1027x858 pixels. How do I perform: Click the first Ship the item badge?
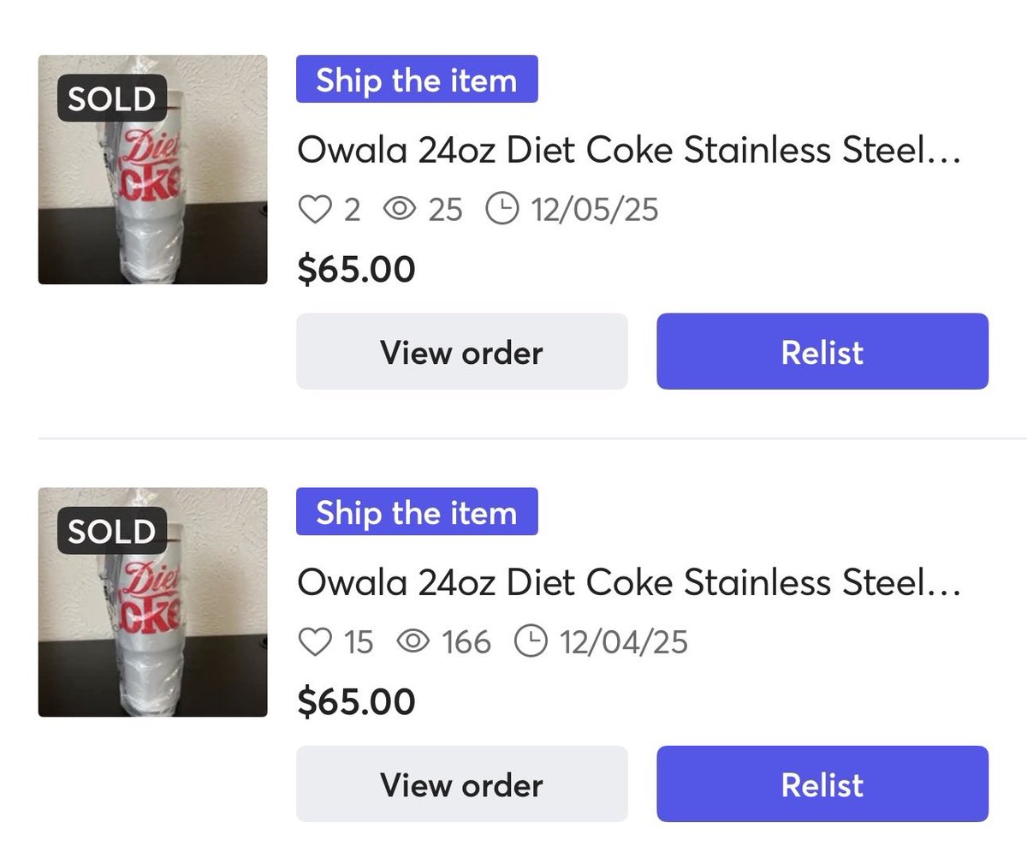[x=417, y=80]
